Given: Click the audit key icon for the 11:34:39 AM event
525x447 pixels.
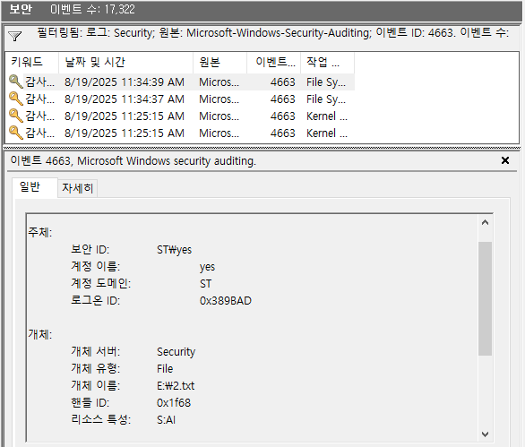Looking at the screenshot, I should click(x=15, y=82).
